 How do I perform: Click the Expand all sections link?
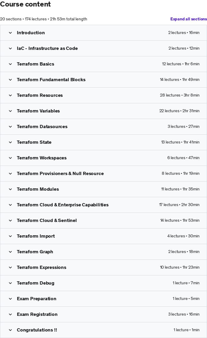tap(188, 19)
